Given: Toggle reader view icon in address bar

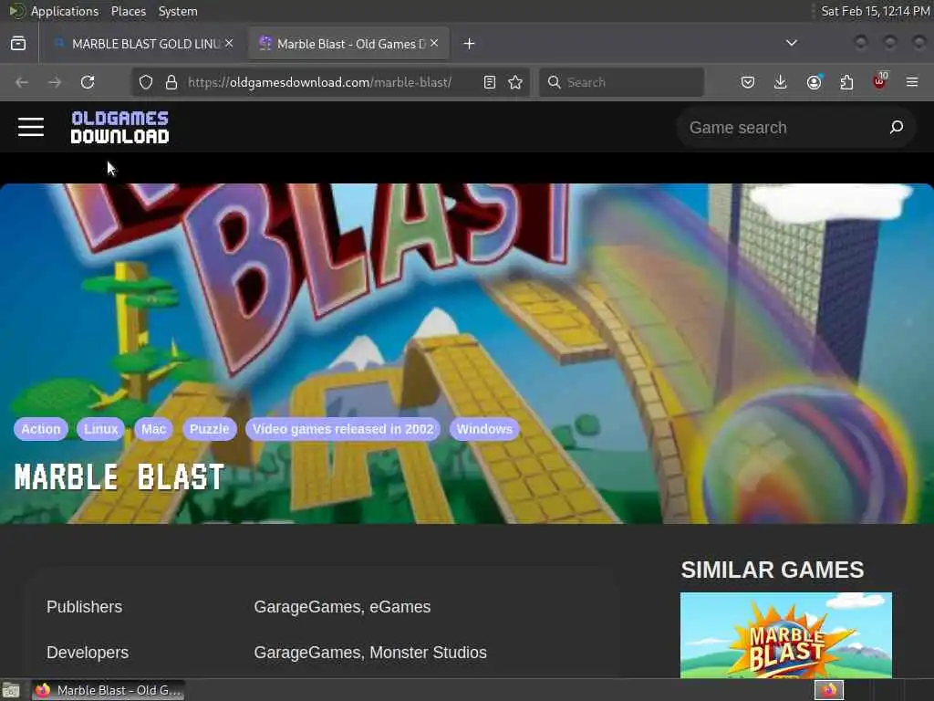Looking at the screenshot, I should pyautogui.click(x=490, y=82).
